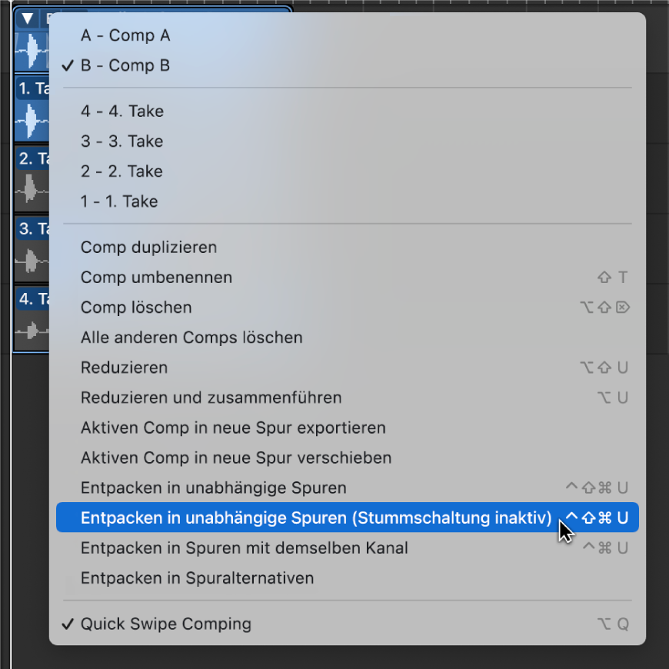Screen dimensions: 669x669
Task: Select Comp A from the menu
Action: (x=125, y=35)
